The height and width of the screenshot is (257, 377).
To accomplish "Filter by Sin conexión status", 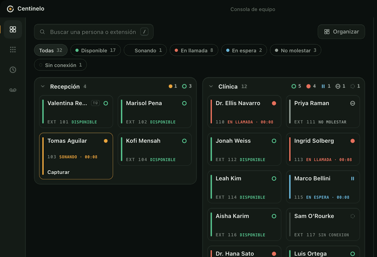I will (x=60, y=65).
